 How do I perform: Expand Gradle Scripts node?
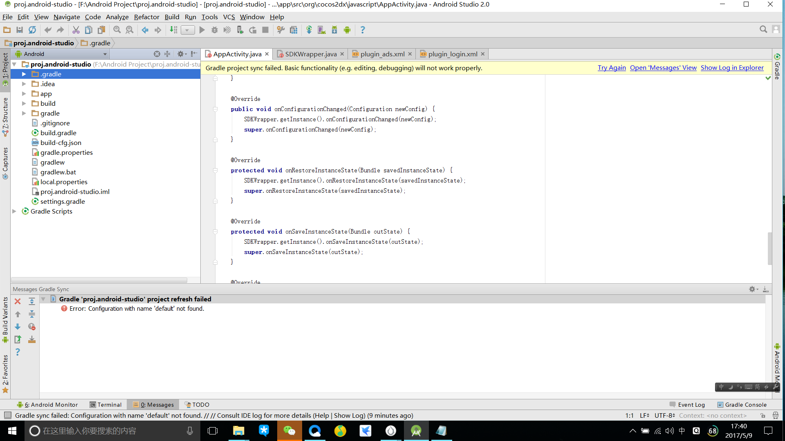pyautogui.click(x=14, y=211)
